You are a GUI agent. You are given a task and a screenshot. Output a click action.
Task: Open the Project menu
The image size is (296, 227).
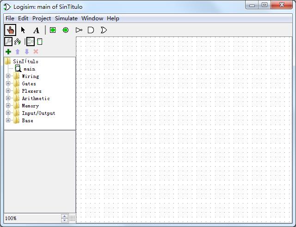42,18
